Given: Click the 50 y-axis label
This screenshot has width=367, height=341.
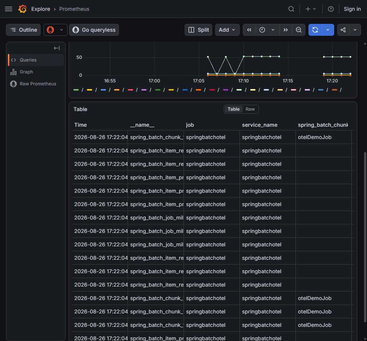Looking at the screenshot, I should (79, 57).
